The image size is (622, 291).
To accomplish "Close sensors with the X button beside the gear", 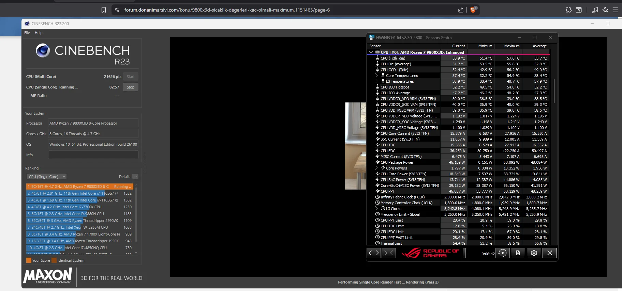I will 550,253.
